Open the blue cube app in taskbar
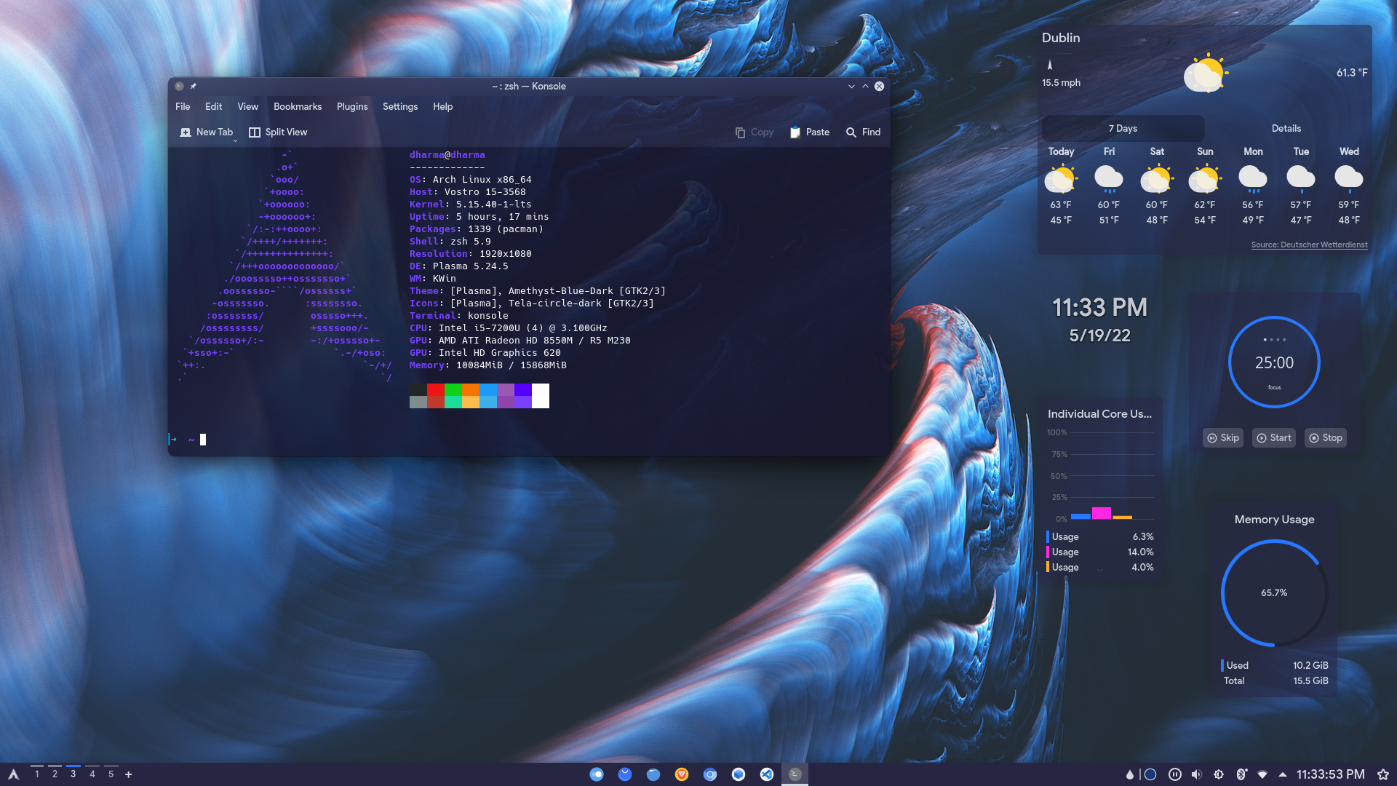 click(739, 774)
